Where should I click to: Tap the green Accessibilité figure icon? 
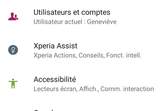(13, 83)
